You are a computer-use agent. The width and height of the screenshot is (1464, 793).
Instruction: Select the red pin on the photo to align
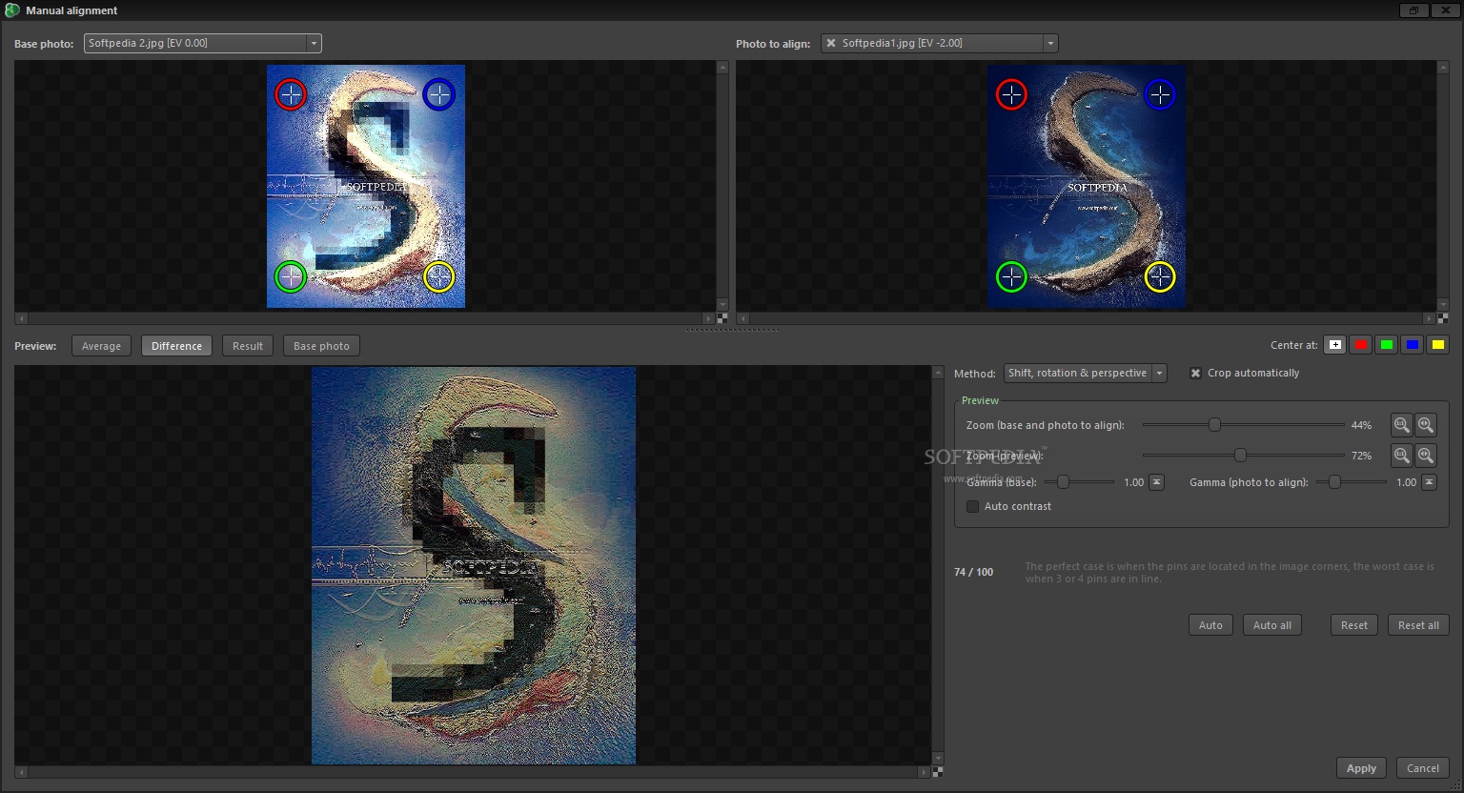1011,94
